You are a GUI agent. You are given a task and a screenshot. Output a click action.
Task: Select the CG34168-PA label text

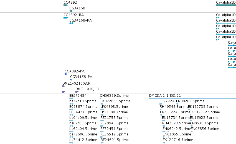pyautogui.click(x=81, y=77)
